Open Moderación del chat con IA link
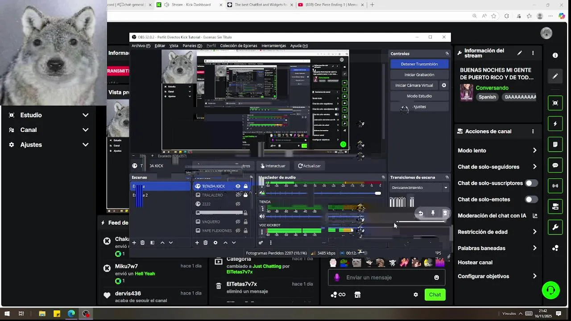This screenshot has height=321, width=571. 497,216
